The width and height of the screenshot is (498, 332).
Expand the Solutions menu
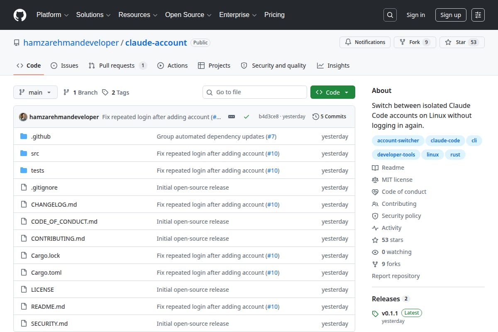tap(93, 15)
